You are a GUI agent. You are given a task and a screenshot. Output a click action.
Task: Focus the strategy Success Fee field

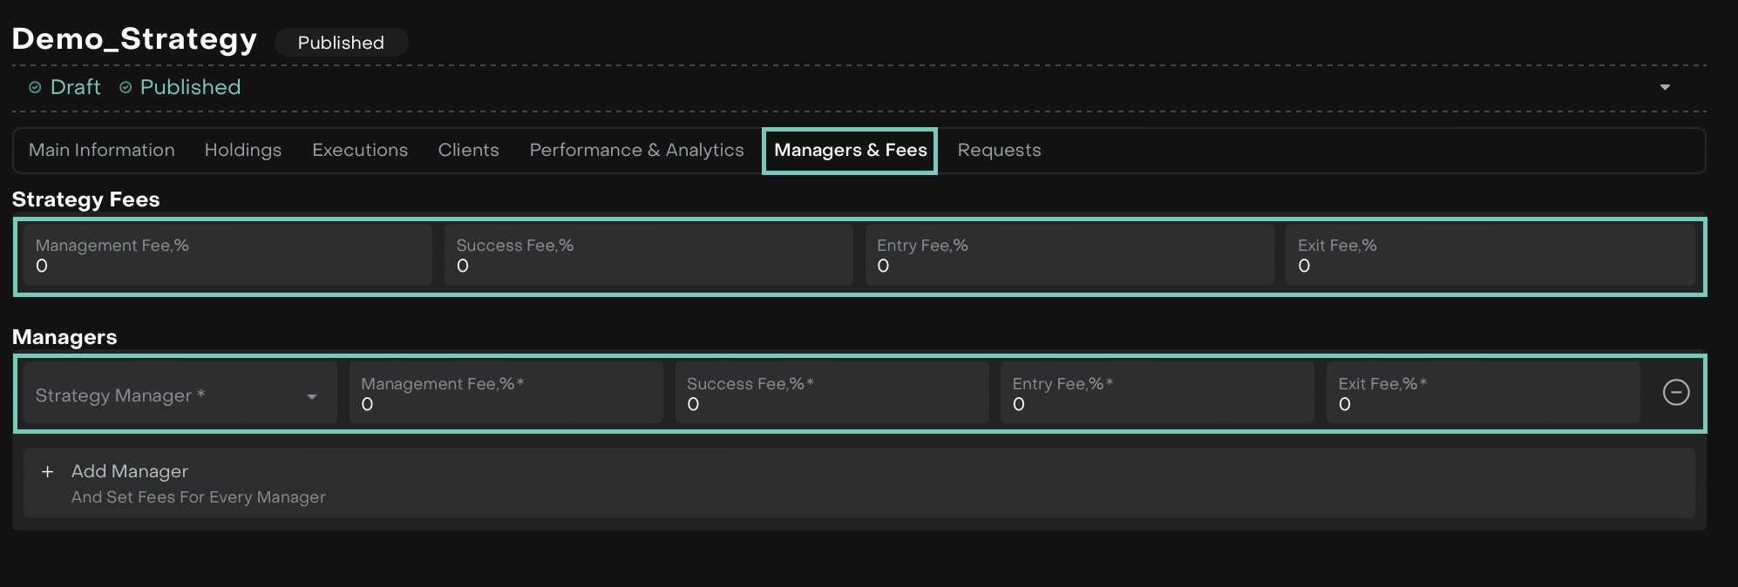[x=648, y=256]
